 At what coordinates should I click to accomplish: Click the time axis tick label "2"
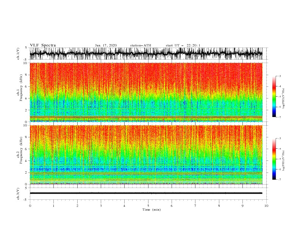(77, 206)
